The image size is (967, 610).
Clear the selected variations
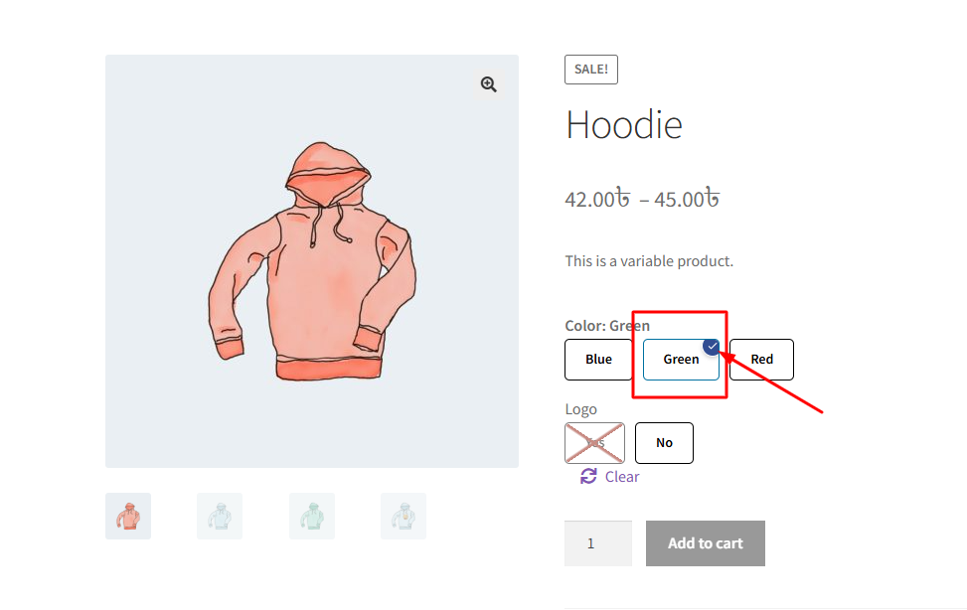click(x=621, y=477)
